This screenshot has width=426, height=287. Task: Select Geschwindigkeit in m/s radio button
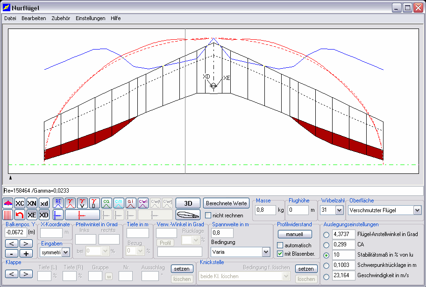(x=327, y=277)
